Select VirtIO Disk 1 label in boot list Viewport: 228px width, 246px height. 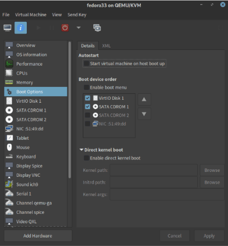tap(111, 98)
